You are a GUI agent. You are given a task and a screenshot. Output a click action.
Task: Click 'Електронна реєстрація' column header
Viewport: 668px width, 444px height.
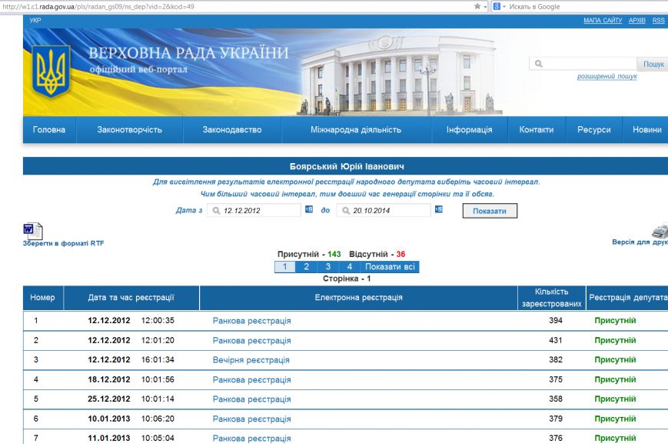click(x=359, y=298)
